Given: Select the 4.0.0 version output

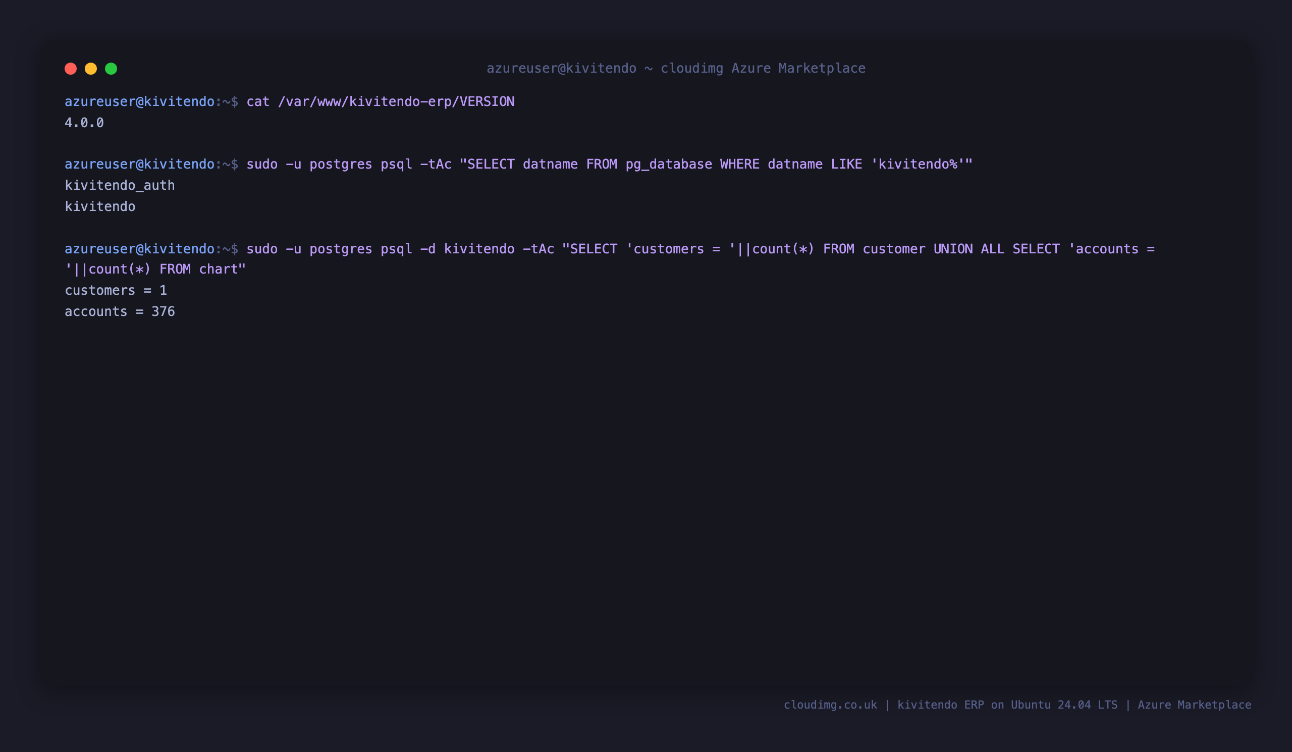Looking at the screenshot, I should [x=84, y=123].
